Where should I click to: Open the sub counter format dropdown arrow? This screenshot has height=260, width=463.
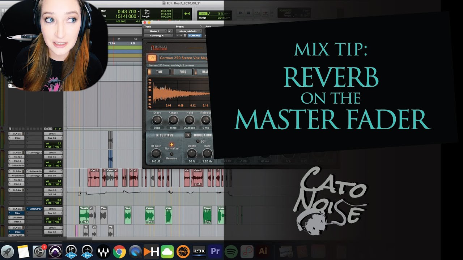(x=139, y=16)
